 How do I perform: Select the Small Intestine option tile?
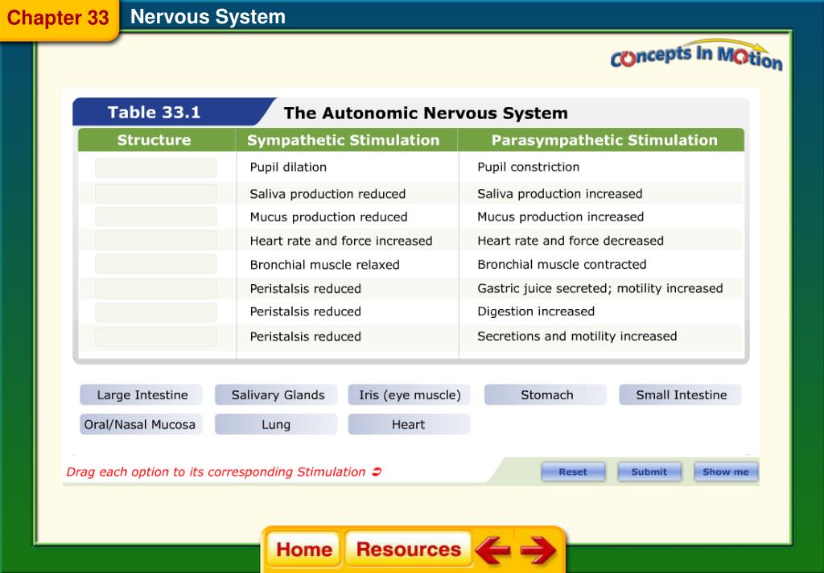(x=681, y=395)
